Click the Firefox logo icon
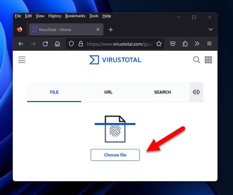 point(20,29)
